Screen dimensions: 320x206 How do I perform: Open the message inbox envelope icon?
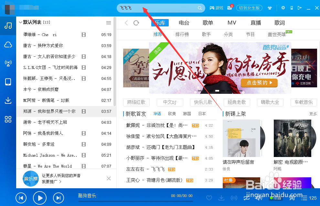[229, 8]
